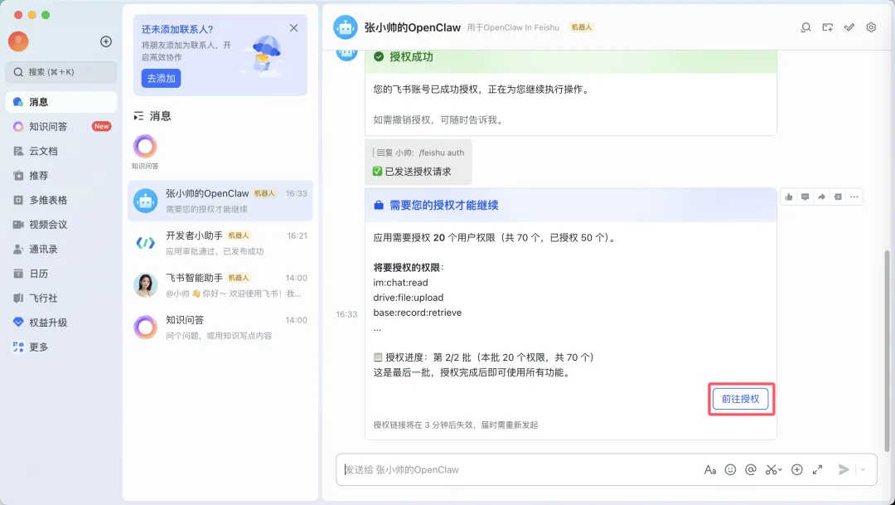
Task: Open 知识问答 in the left sidebar
Action: (61, 126)
